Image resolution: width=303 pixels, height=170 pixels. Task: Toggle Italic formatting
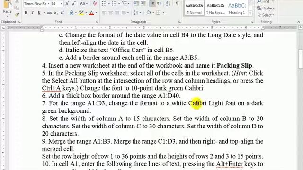click(x=33, y=13)
